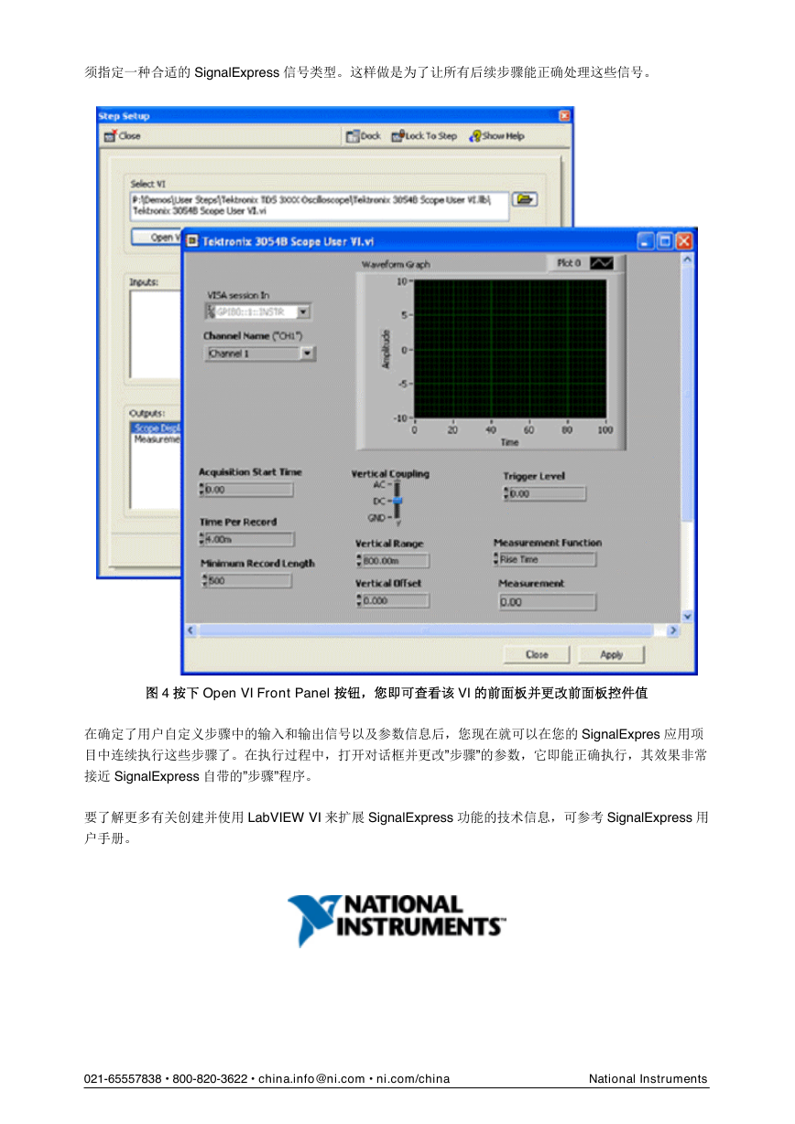Click the Time Per Record value field
The image size is (795, 1124).
point(250,539)
